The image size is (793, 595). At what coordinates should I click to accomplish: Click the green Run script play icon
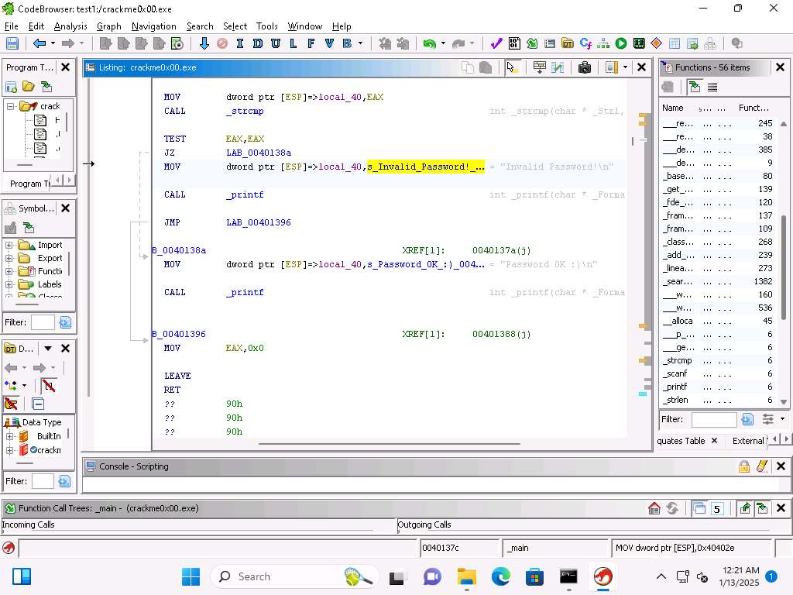[621, 44]
